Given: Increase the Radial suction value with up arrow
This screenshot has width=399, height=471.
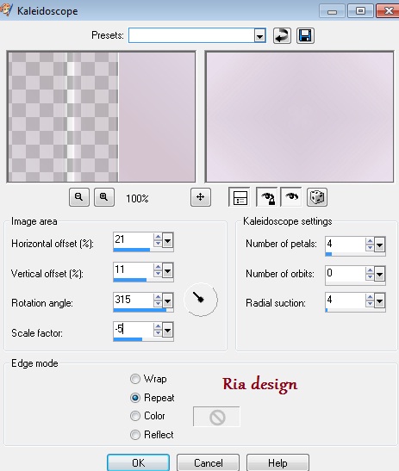Looking at the screenshot, I should pos(370,297).
